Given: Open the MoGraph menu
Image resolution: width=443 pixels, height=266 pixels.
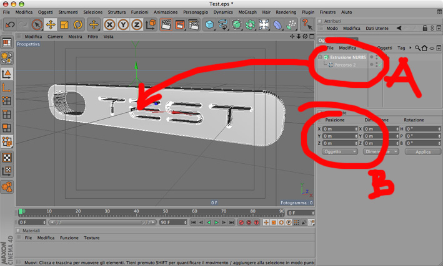Looking at the screenshot, I should click(x=247, y=12).
